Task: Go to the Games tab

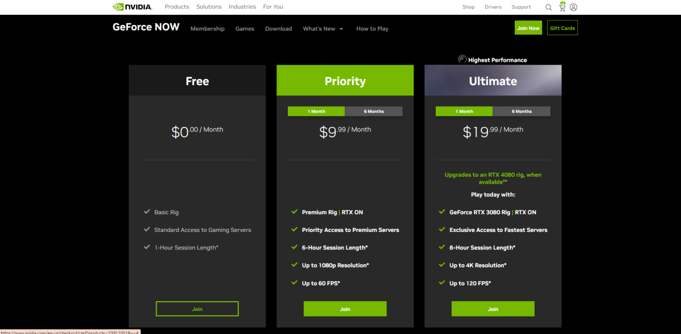Action: point(245,28)
